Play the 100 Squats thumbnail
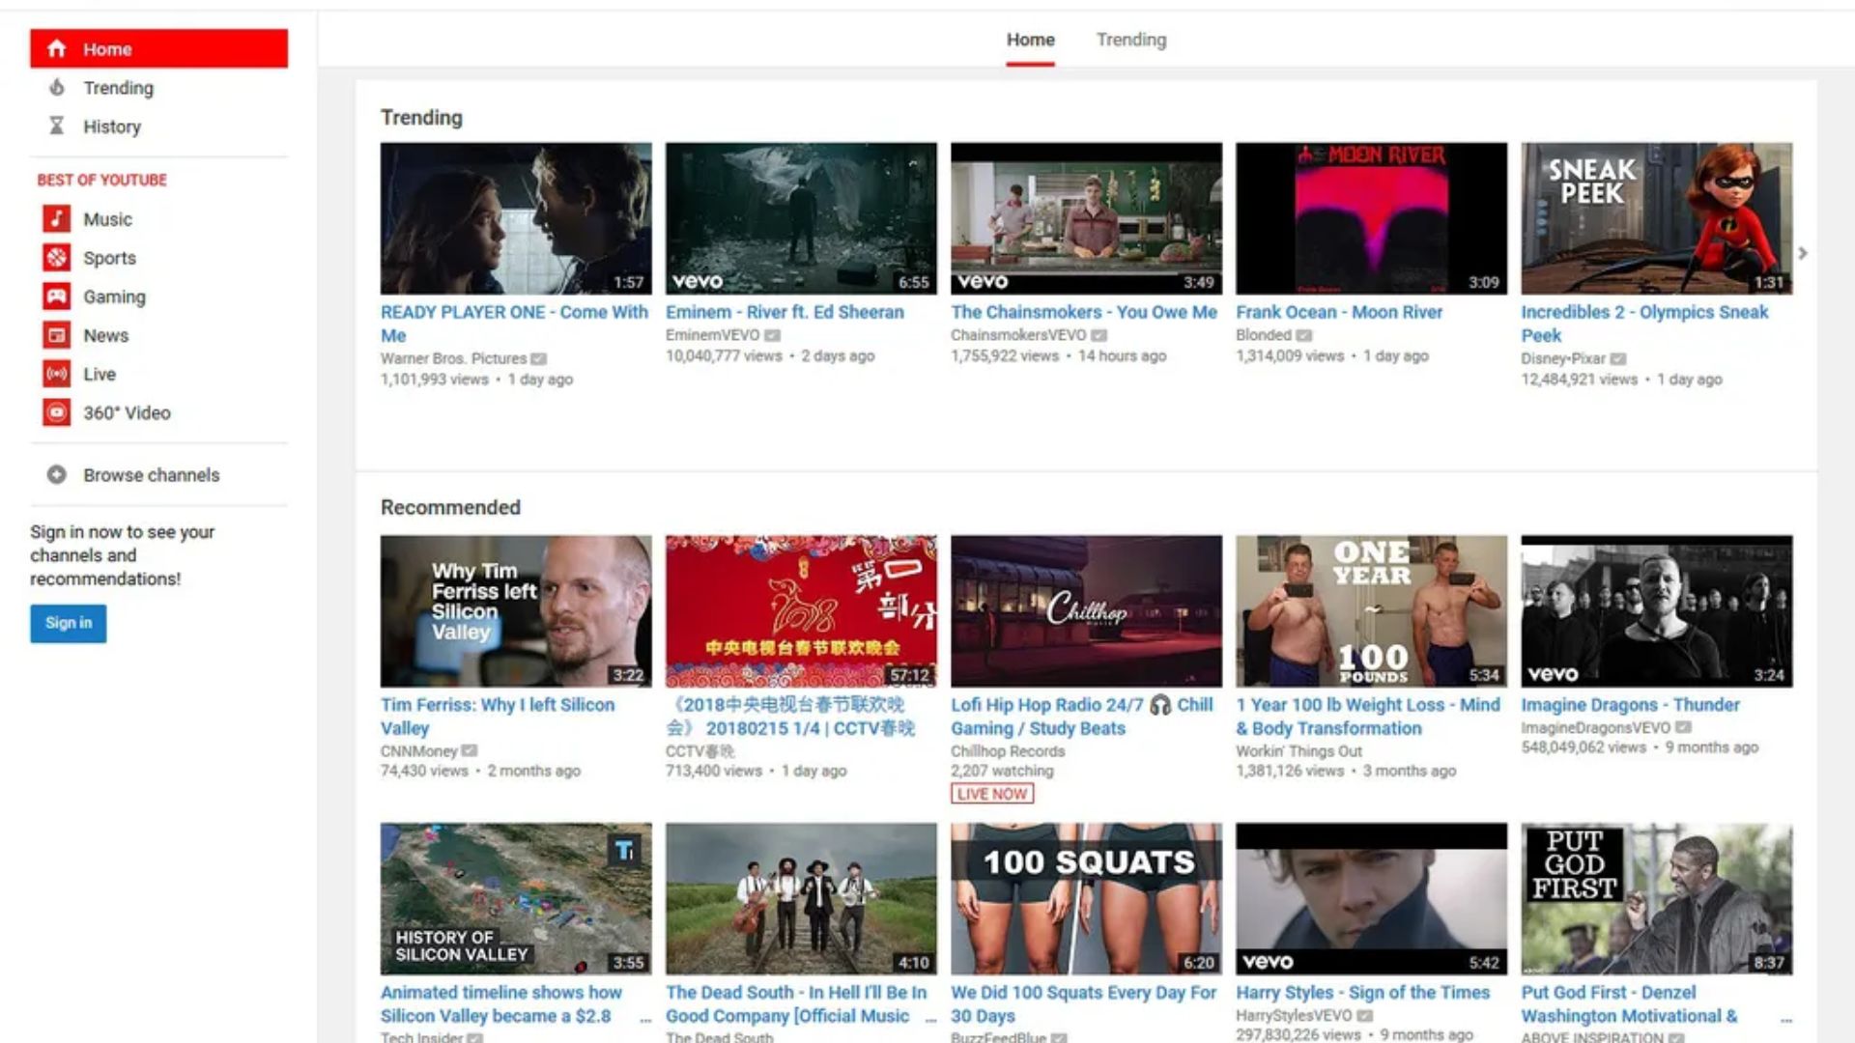 pos(1086,898)
